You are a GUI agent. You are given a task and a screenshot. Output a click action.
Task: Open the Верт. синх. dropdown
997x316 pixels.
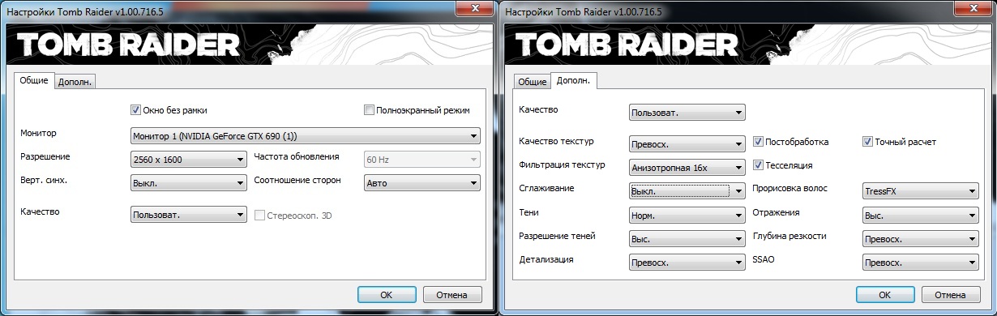pyautogui.click(x=188, y=183)
